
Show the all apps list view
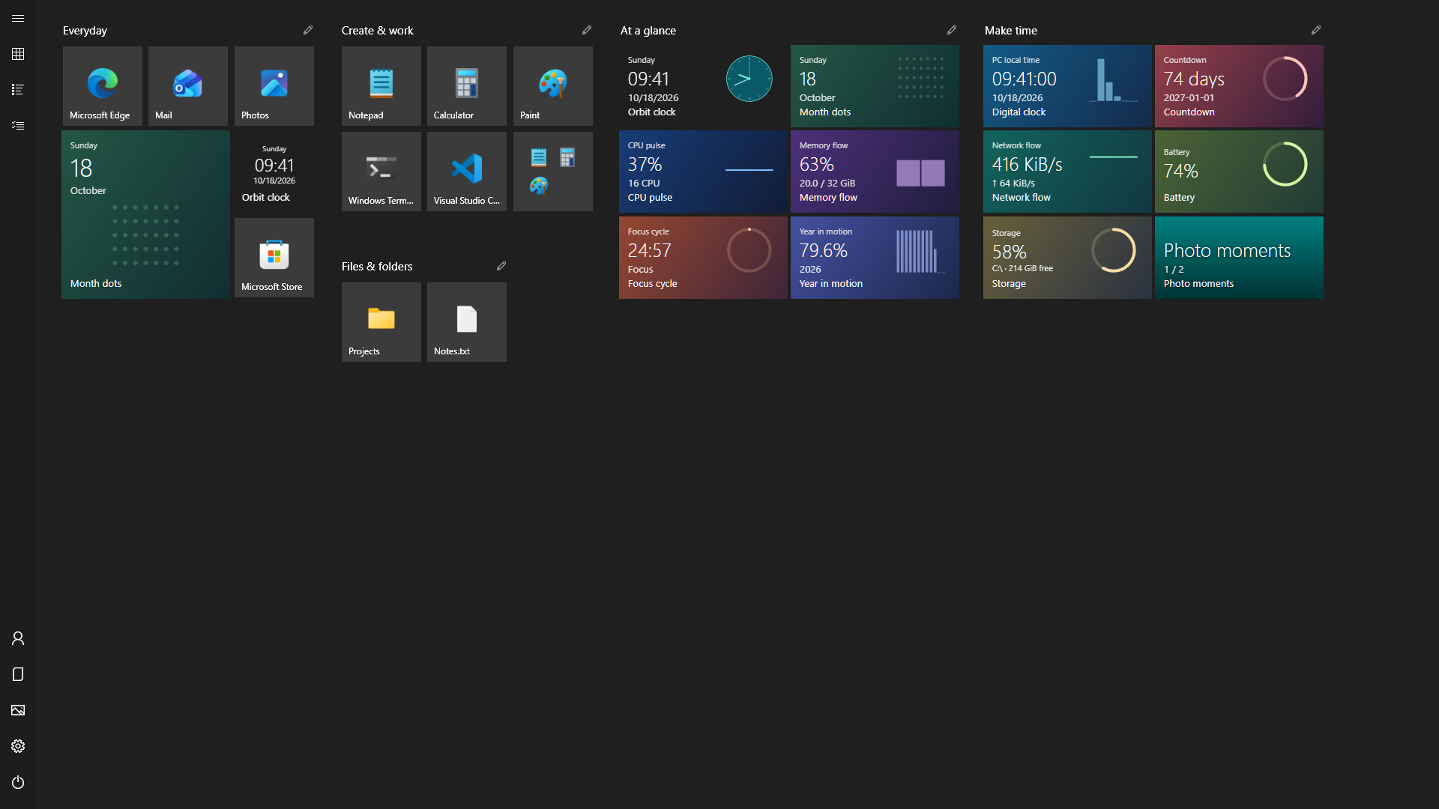[x=18, y=90]
